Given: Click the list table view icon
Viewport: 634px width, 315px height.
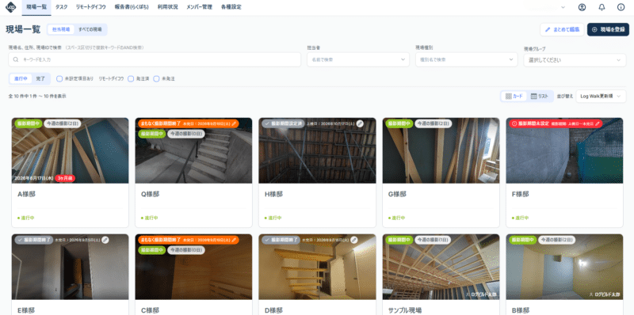Looking at the screenshot, I should click(533, 96).
